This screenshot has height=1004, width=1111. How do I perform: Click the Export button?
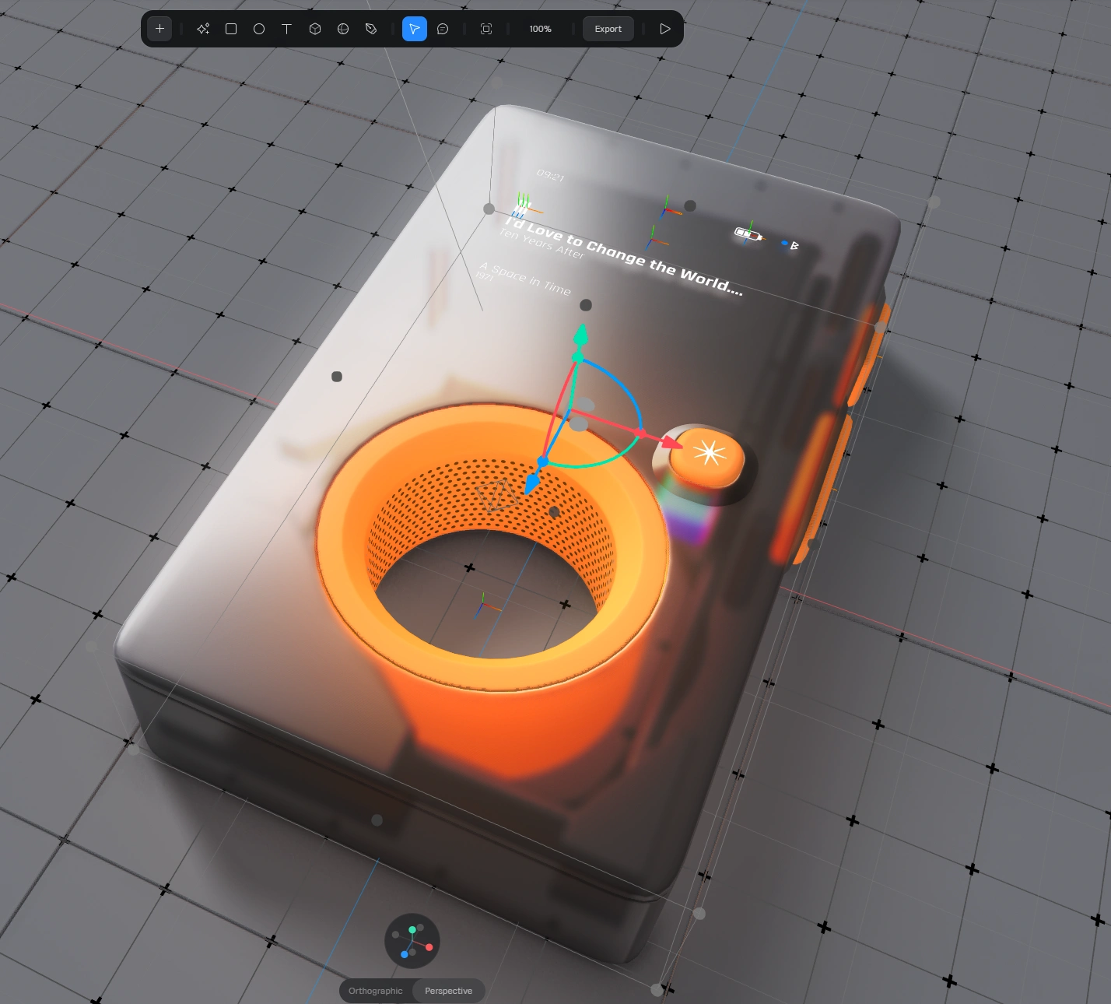[608, 29]
